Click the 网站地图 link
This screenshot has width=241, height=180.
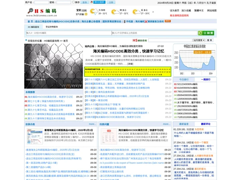212,11
